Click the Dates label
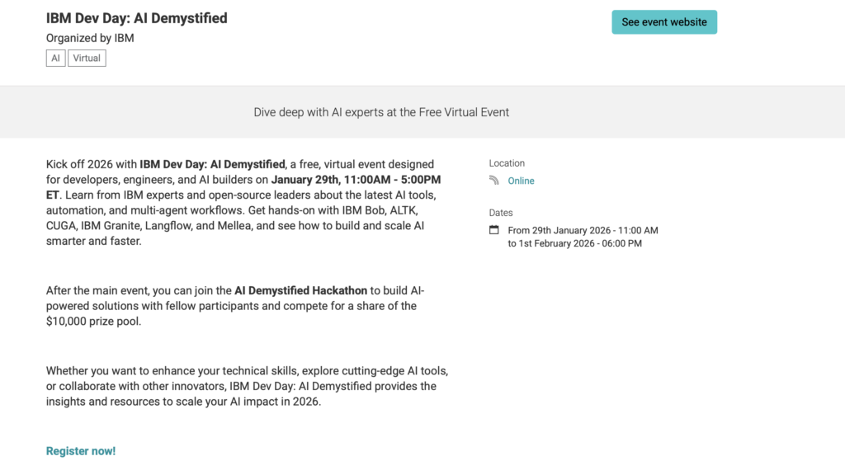Screen dimensions: 845x475 pos(501,213)
